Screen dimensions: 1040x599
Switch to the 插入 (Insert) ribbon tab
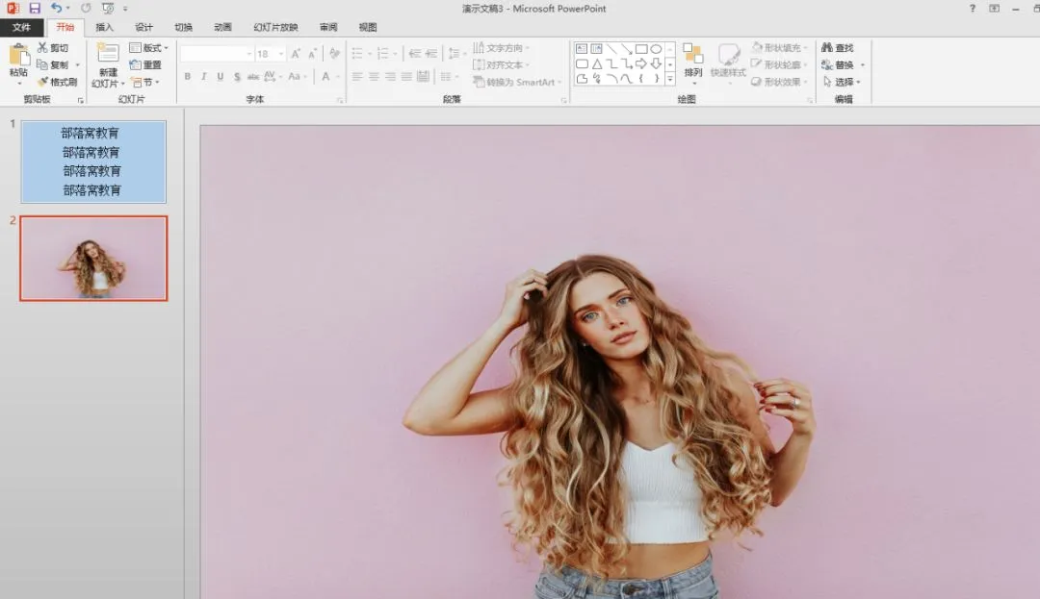tap(104, 27)
